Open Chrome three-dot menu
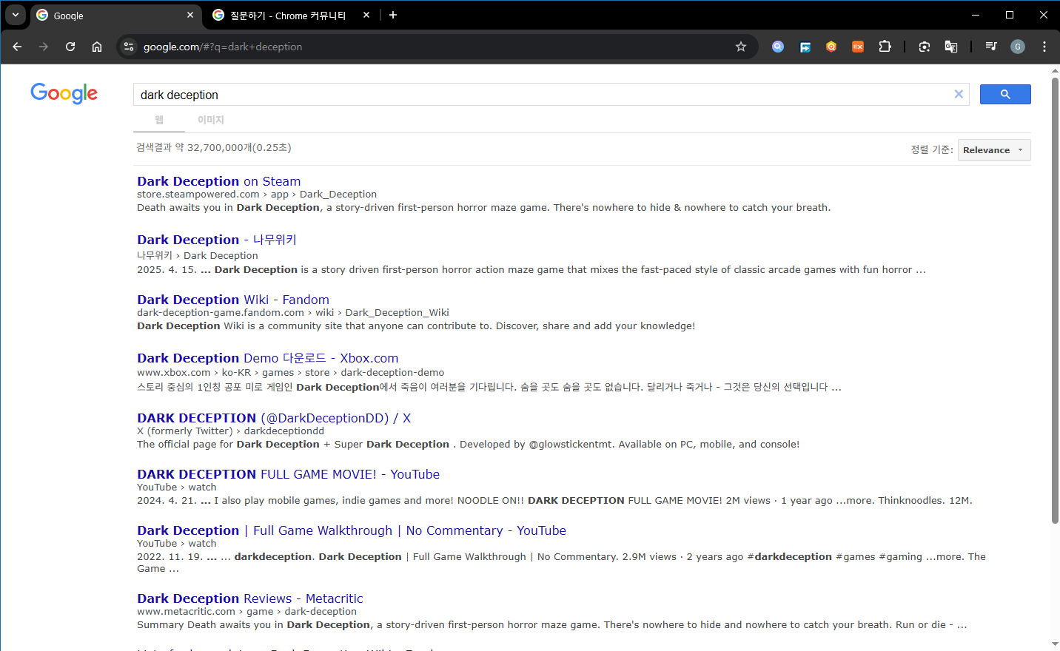1060x651 pixels. click(x=1044, y=47)
